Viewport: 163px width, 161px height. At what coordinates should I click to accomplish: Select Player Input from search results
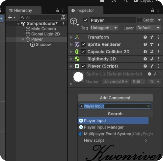pos(113,121)
